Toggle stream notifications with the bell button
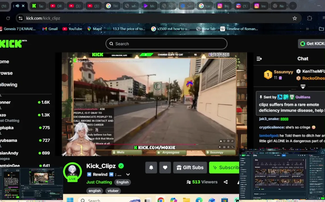 pos(151,167)
